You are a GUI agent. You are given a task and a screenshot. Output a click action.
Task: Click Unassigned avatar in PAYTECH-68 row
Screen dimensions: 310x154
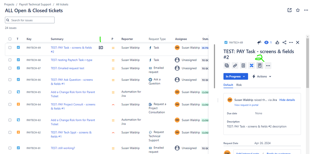pos(177,60)
